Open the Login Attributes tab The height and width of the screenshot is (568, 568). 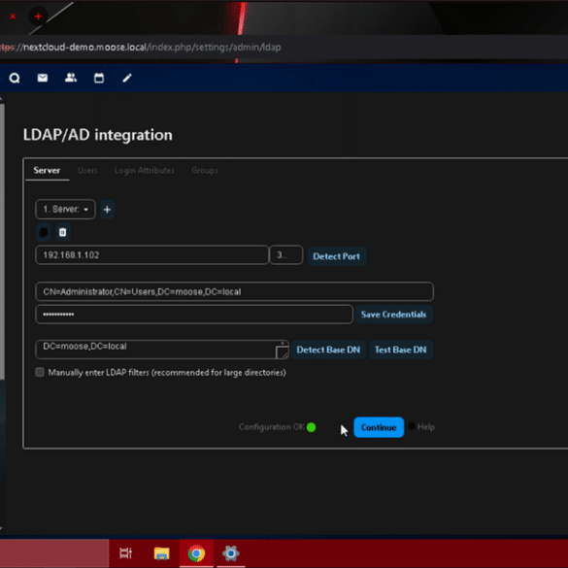(x=144, y=170)
